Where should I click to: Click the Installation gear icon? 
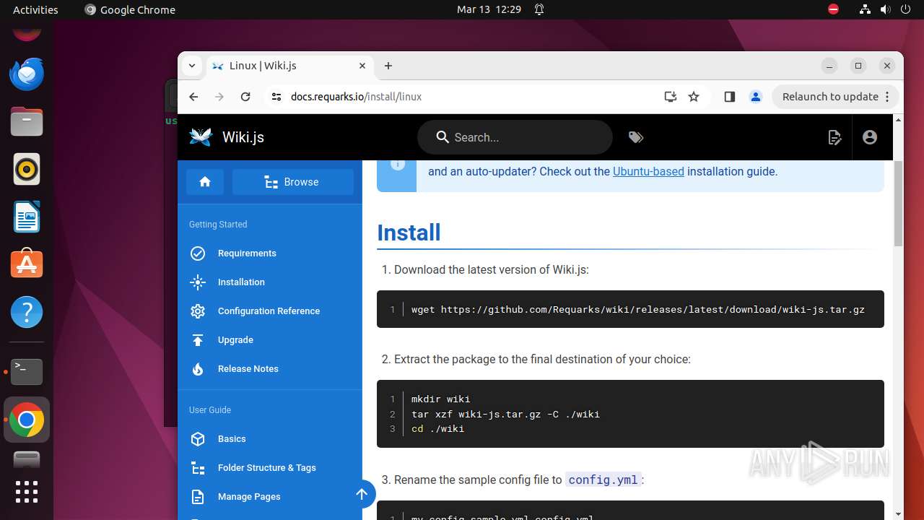click(198, 282)
